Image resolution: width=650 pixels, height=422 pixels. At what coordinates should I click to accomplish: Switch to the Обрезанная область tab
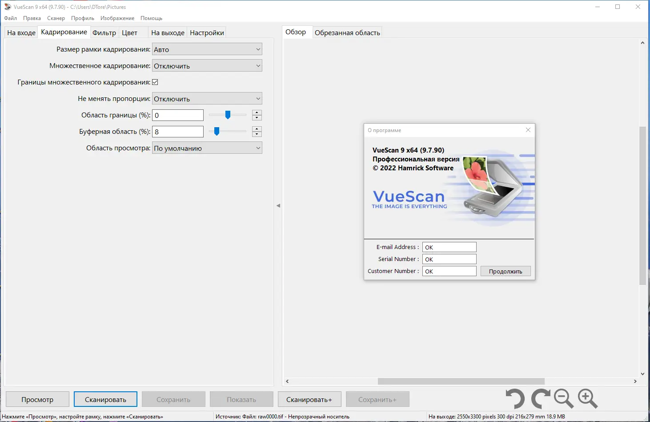click(347, 32)
